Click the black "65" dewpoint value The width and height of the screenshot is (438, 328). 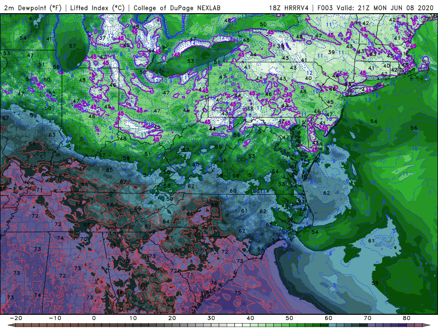[x=109, y=170]
